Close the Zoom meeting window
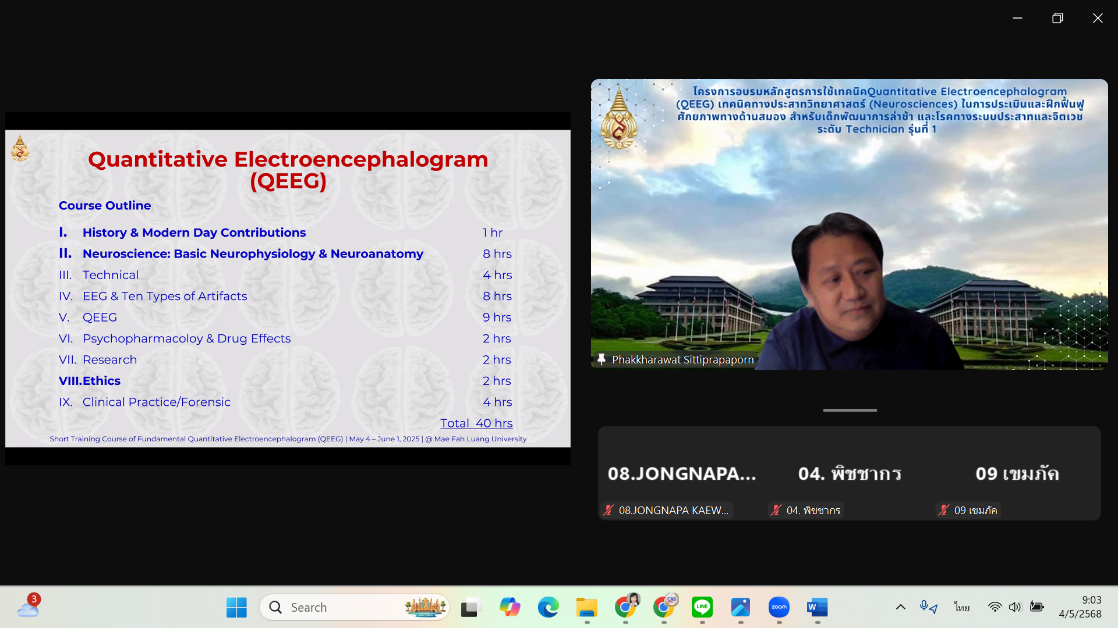The image size is (1118, 628). pos(1098,18)
